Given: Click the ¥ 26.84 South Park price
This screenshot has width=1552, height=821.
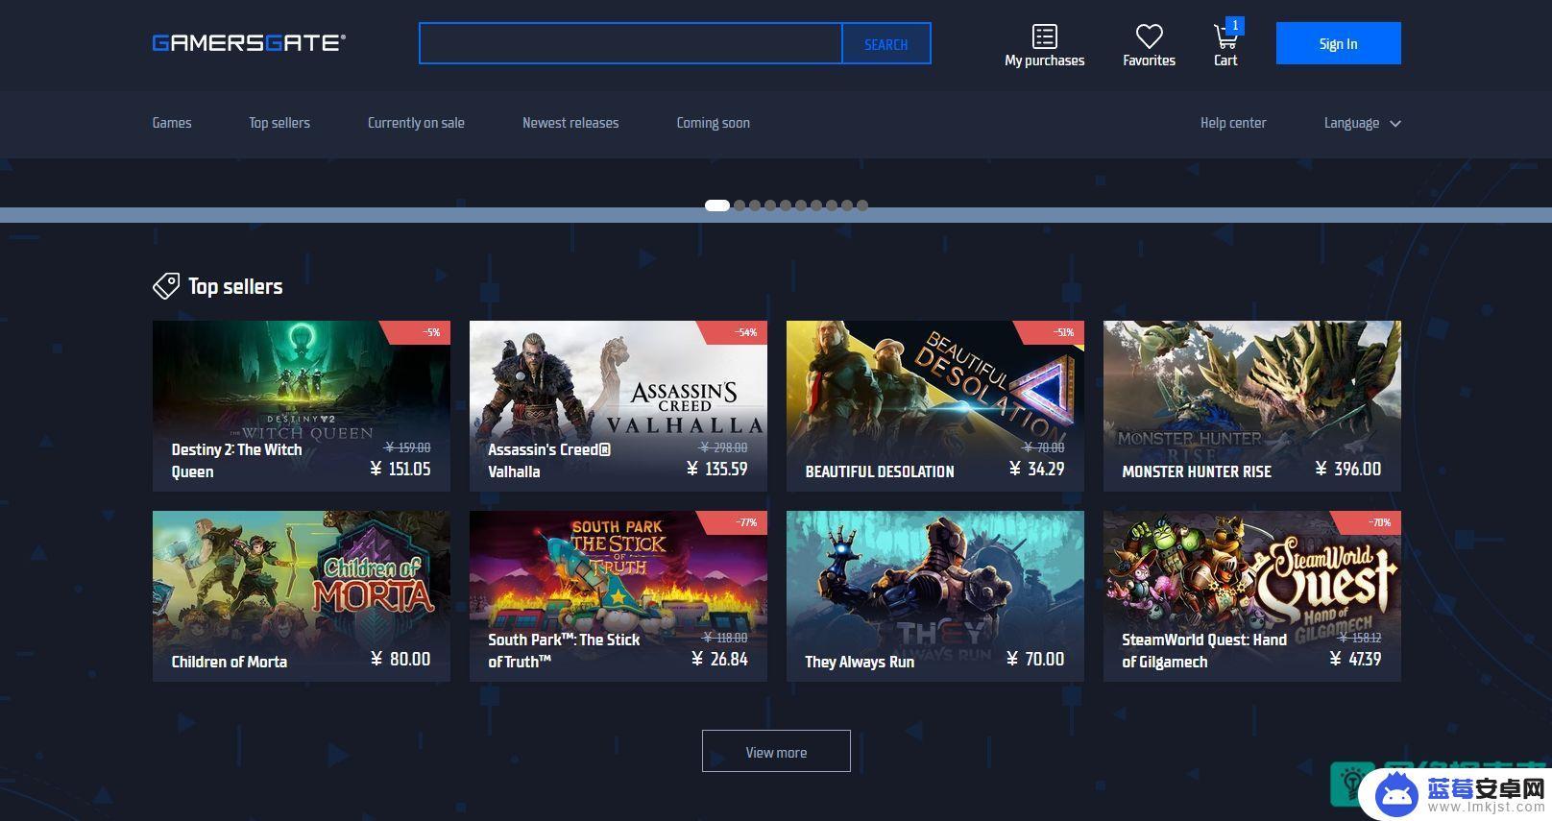Looking at the screenshot, I should 719,659.
